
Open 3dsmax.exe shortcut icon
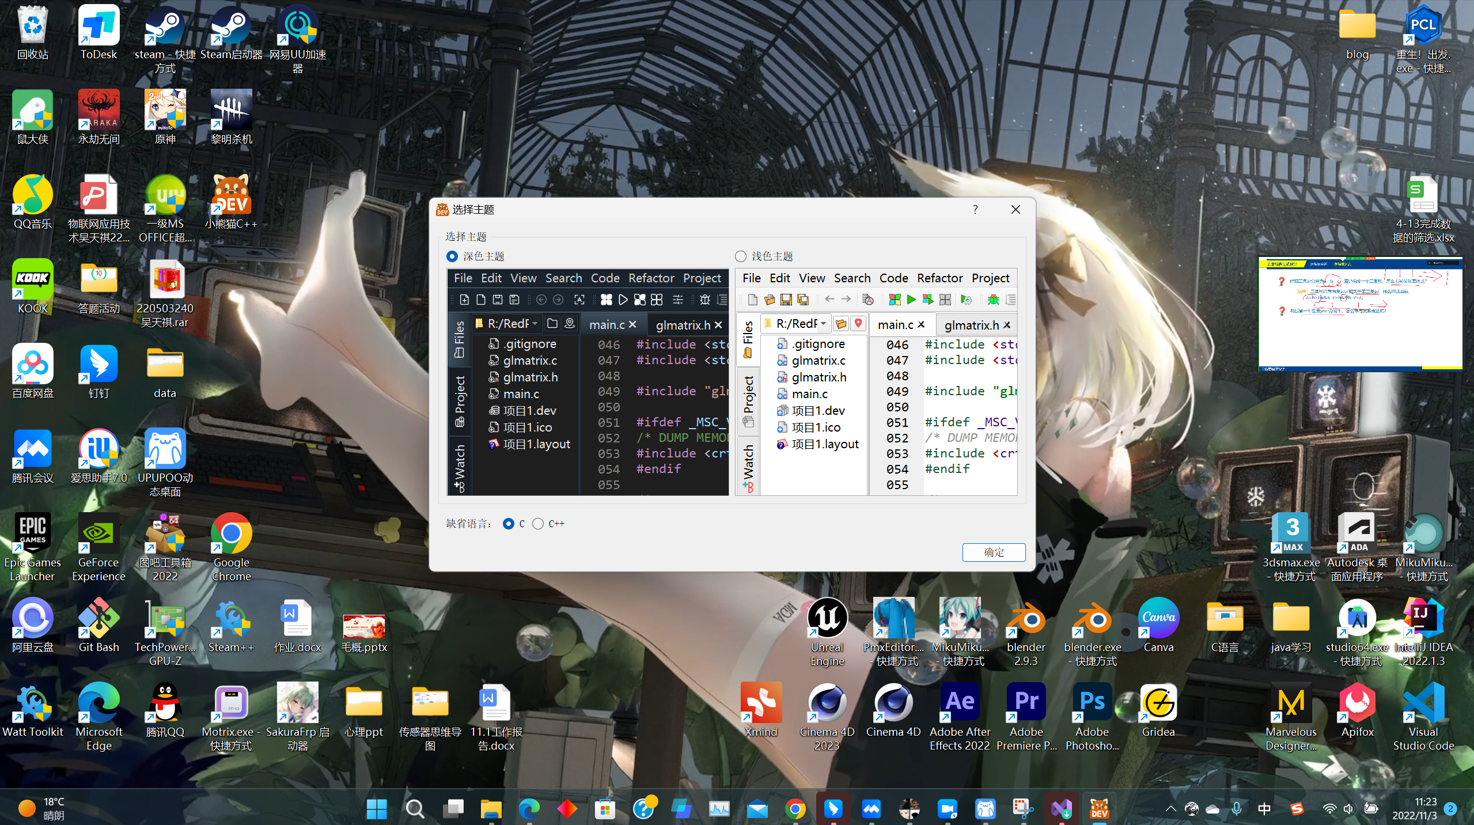[1291, 547]
